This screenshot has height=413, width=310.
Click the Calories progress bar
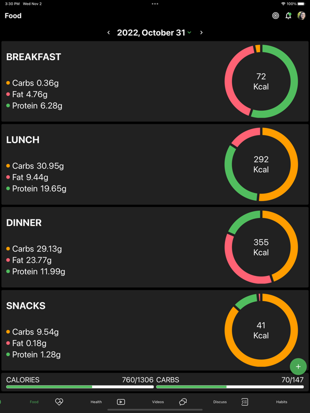(x=80, y=387)
